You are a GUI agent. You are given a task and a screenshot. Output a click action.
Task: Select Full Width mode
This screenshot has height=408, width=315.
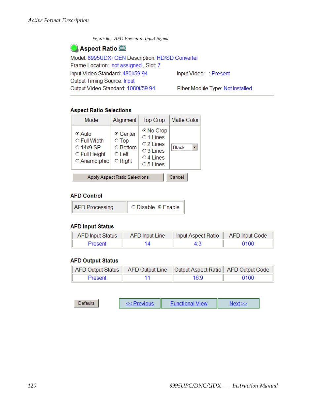pyautogui.click(x=77, y=140)
